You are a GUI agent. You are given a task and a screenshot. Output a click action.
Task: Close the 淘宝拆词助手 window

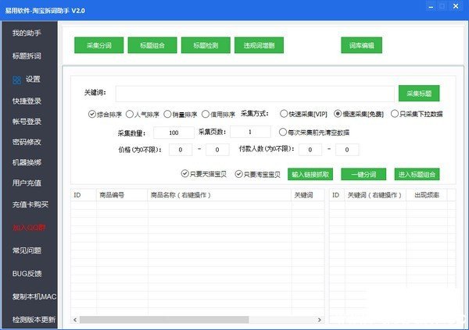click(x=456, y=7)
